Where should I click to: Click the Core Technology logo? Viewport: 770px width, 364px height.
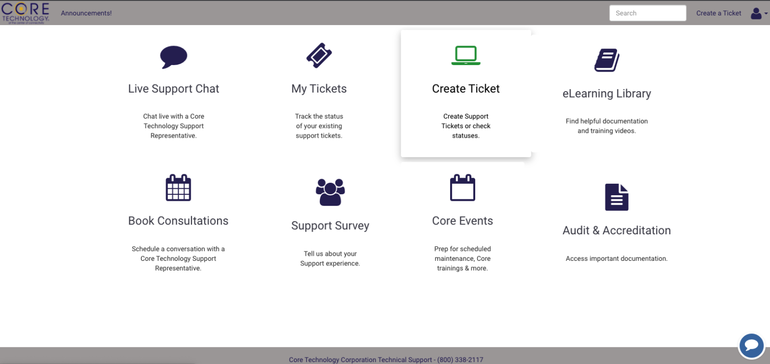26,13
